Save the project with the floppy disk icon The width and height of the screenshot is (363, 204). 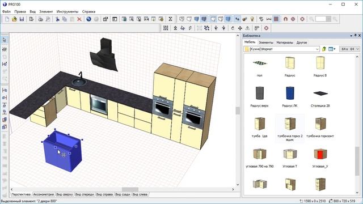22,19
